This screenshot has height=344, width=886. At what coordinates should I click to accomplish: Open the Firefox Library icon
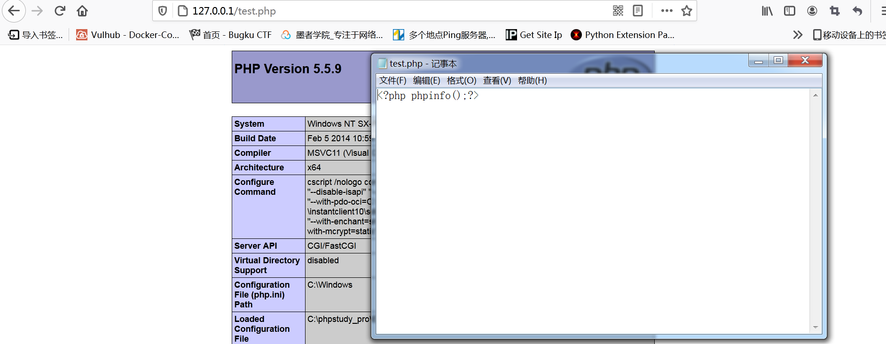(x=767, y=11)
